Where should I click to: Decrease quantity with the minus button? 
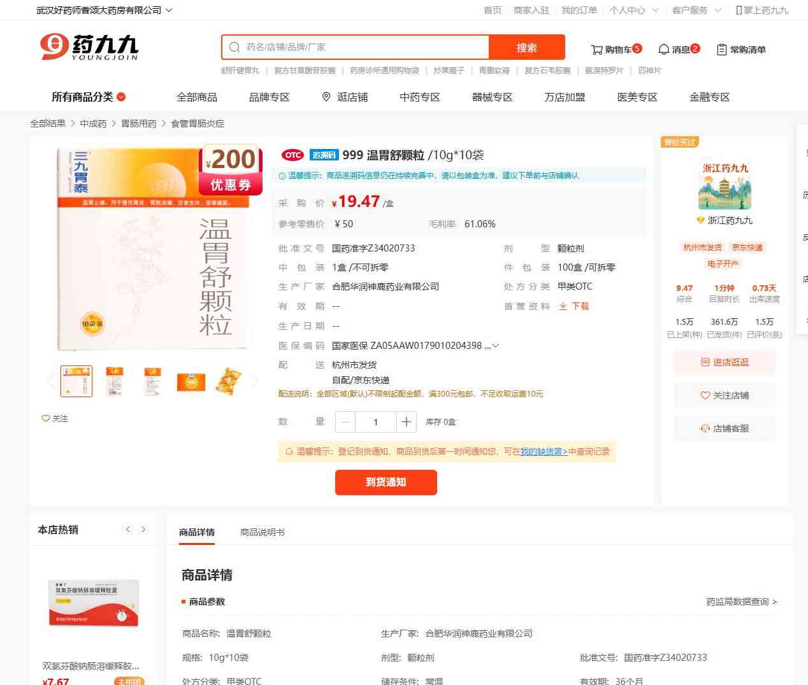point(345,422)
